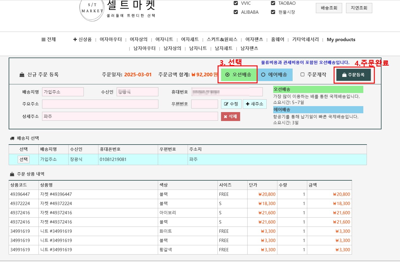Click the 휴대번호 input field
The image size is (400, 262).
click(x=227, y=92)
